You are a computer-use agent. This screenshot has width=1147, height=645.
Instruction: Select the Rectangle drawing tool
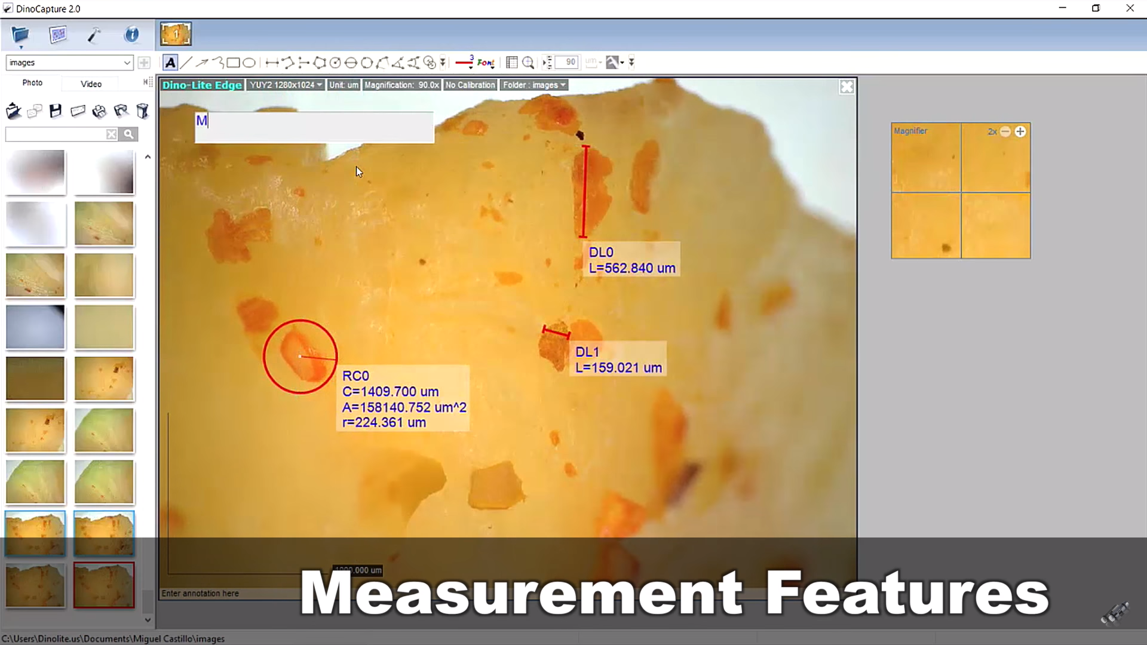[x=234, y=62]
